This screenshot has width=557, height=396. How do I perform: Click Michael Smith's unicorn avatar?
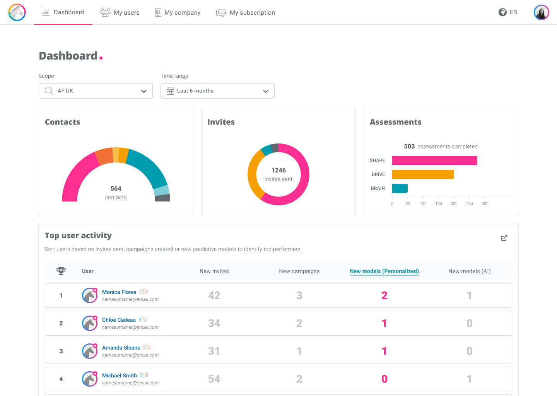pyautogui.click(x=90, y=379)
